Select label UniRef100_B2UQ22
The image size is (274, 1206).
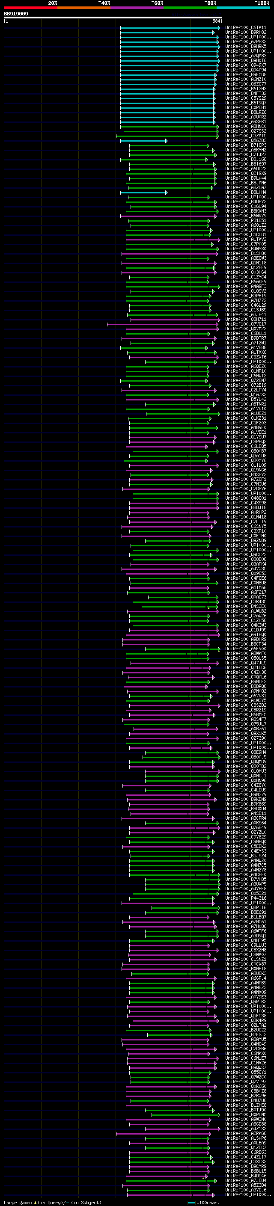coord(245,1030)
